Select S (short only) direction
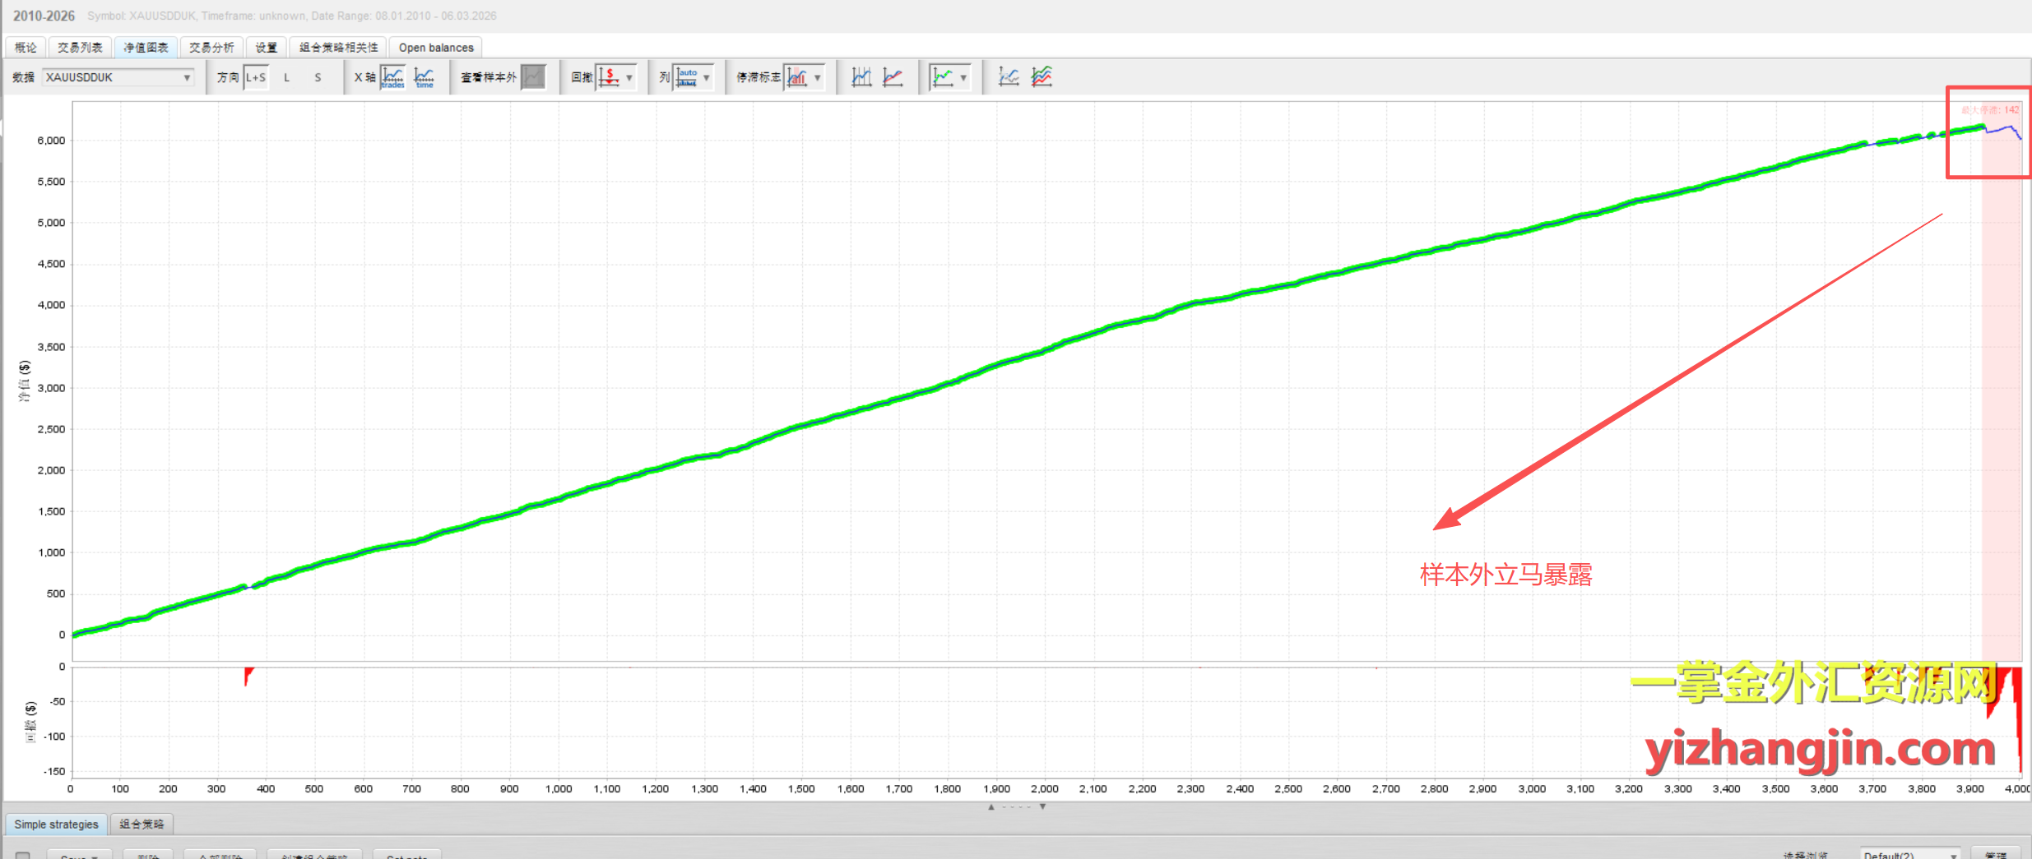This screenshot has height=859, width=2032. [x=318, y=77]
